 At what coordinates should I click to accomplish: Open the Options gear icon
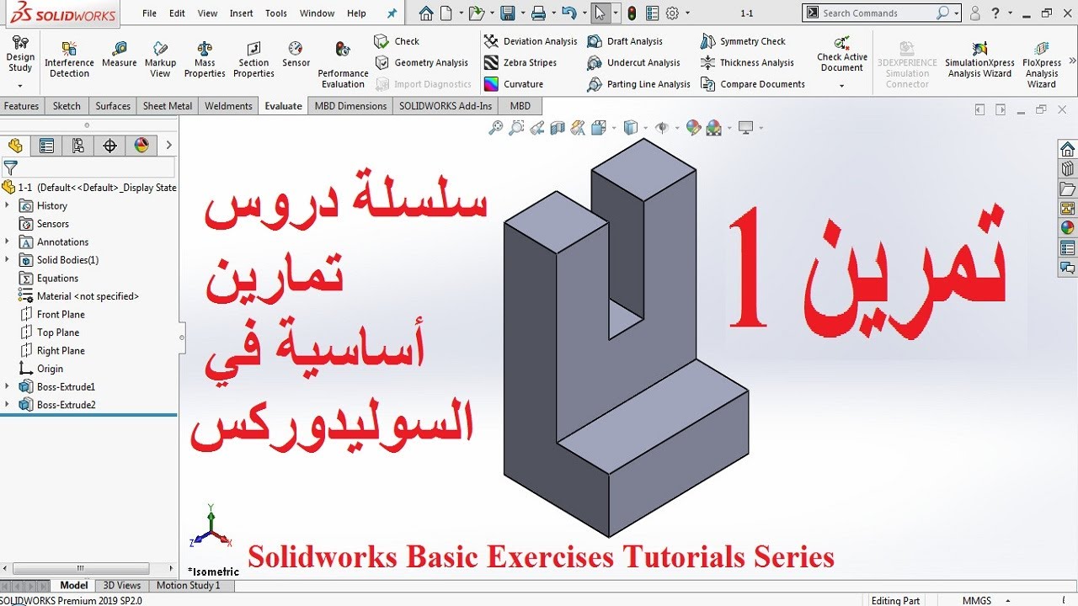(672, 13)
